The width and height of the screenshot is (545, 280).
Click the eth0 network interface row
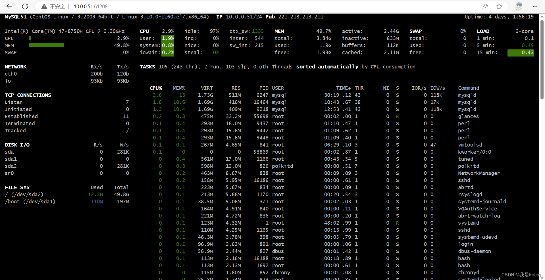(x=67, y=74)
